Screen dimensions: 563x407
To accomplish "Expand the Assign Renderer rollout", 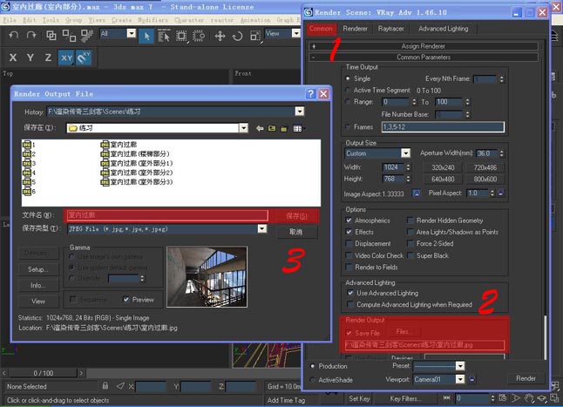I will point(424,46).
